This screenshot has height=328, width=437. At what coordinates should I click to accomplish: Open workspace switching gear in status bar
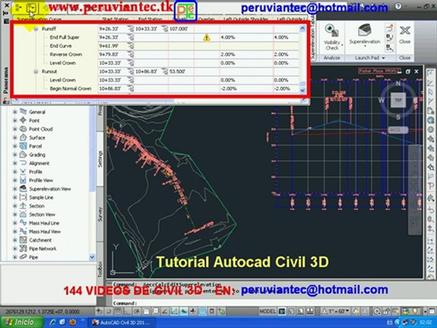pos(377,311)
